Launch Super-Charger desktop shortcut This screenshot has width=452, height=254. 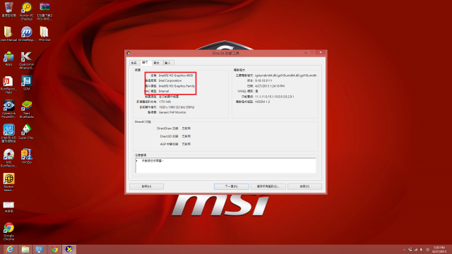[x=27, y=132]
